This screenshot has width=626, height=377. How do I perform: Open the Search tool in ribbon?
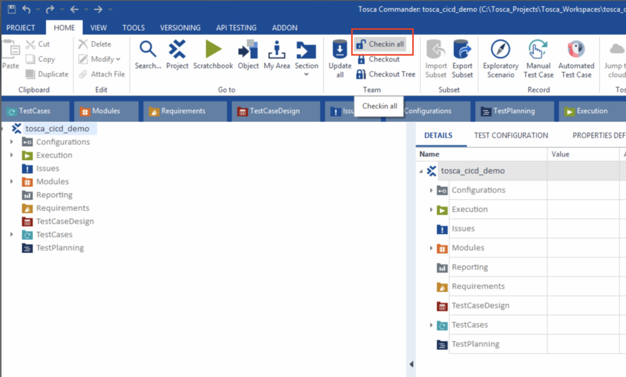pyautogui.click(x=148, y=54)
